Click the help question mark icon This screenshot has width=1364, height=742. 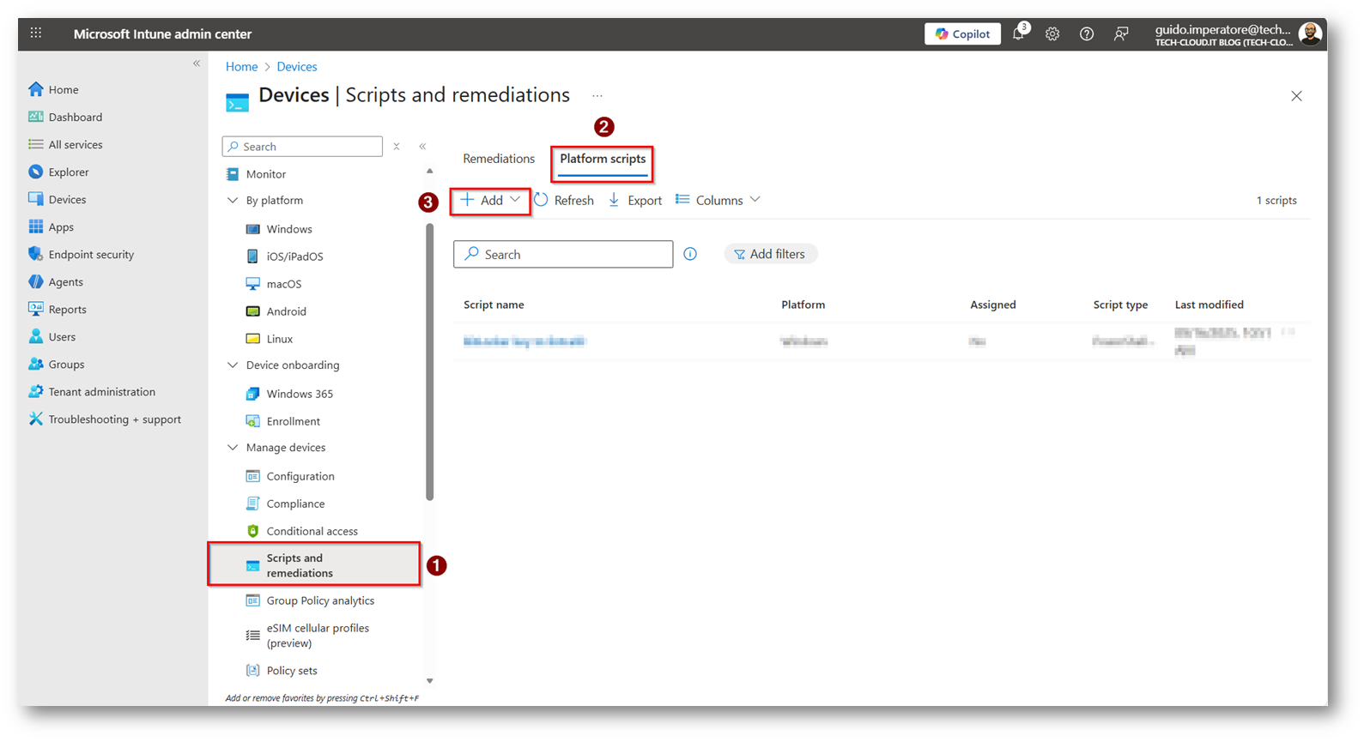tap(1087, 34)
